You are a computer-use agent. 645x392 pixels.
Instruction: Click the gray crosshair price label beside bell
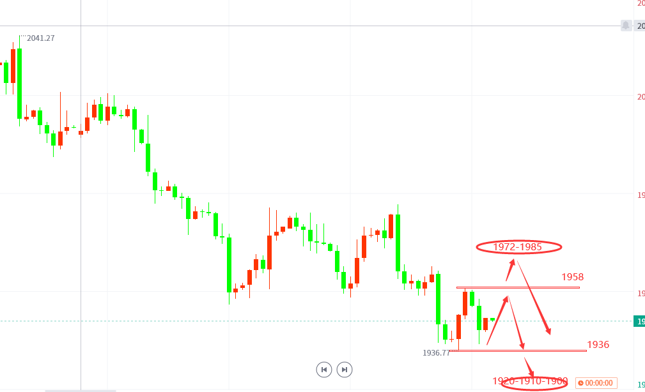point(639,26)
